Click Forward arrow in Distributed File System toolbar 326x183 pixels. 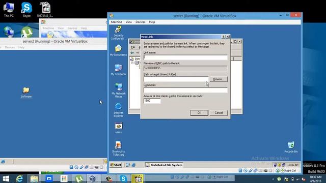point(138,53)
